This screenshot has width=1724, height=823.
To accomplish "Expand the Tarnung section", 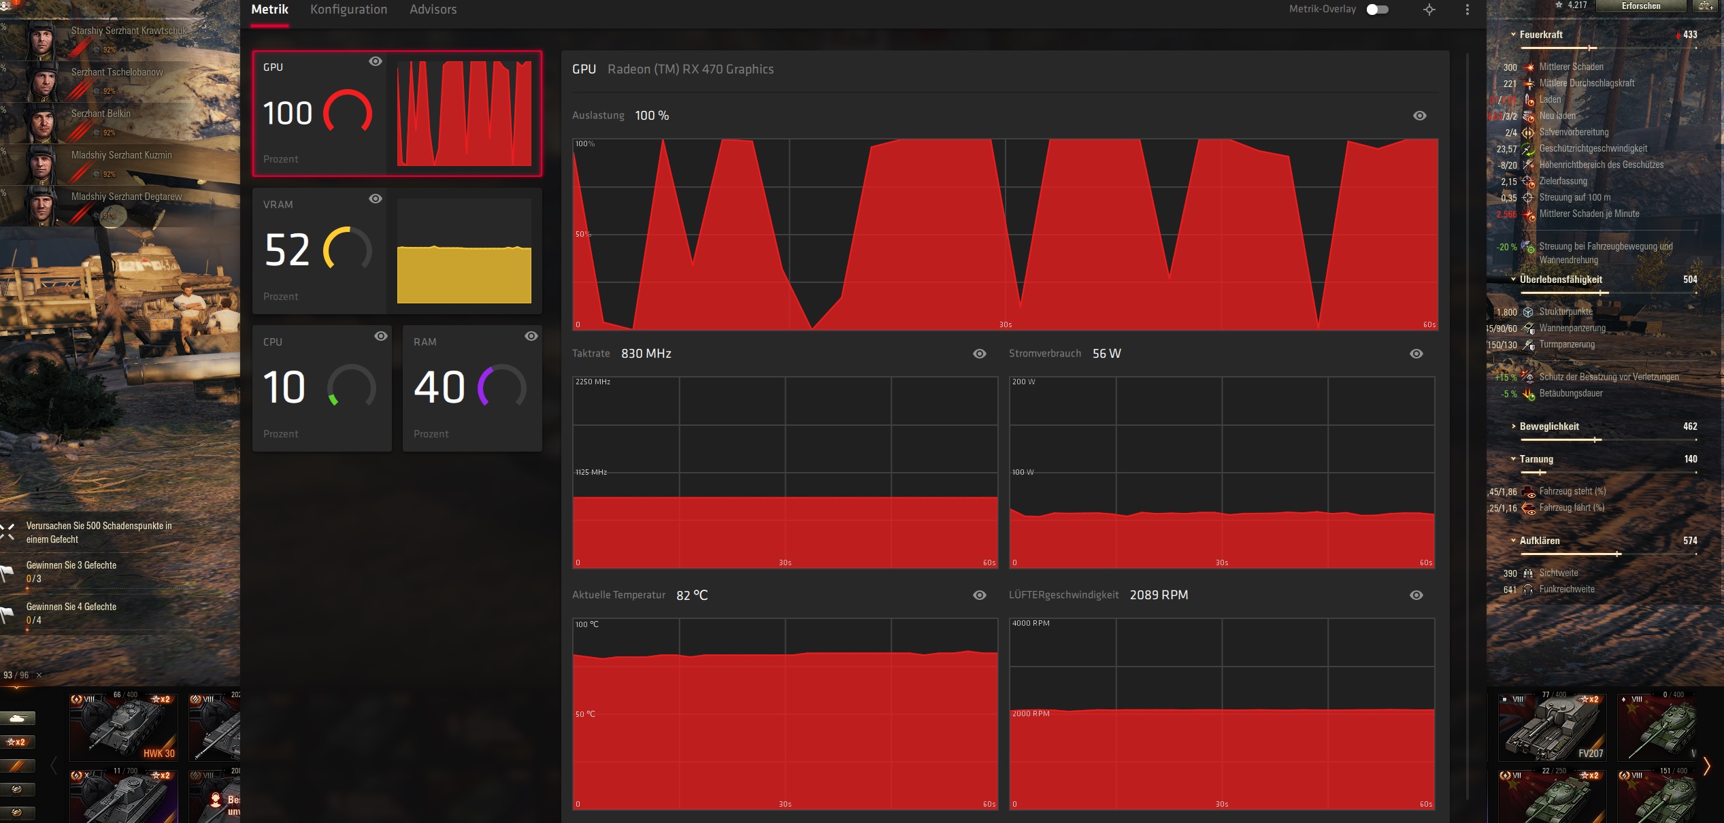I will (x=1514, y=458).
